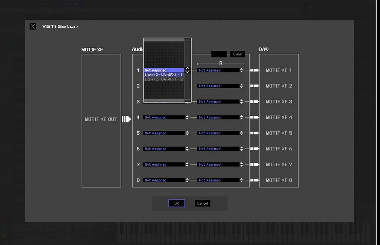Cancel the VSTi Setup dialog

point(202,204)
